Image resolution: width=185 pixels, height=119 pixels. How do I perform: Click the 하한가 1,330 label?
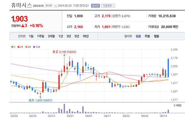pos(121,27)
